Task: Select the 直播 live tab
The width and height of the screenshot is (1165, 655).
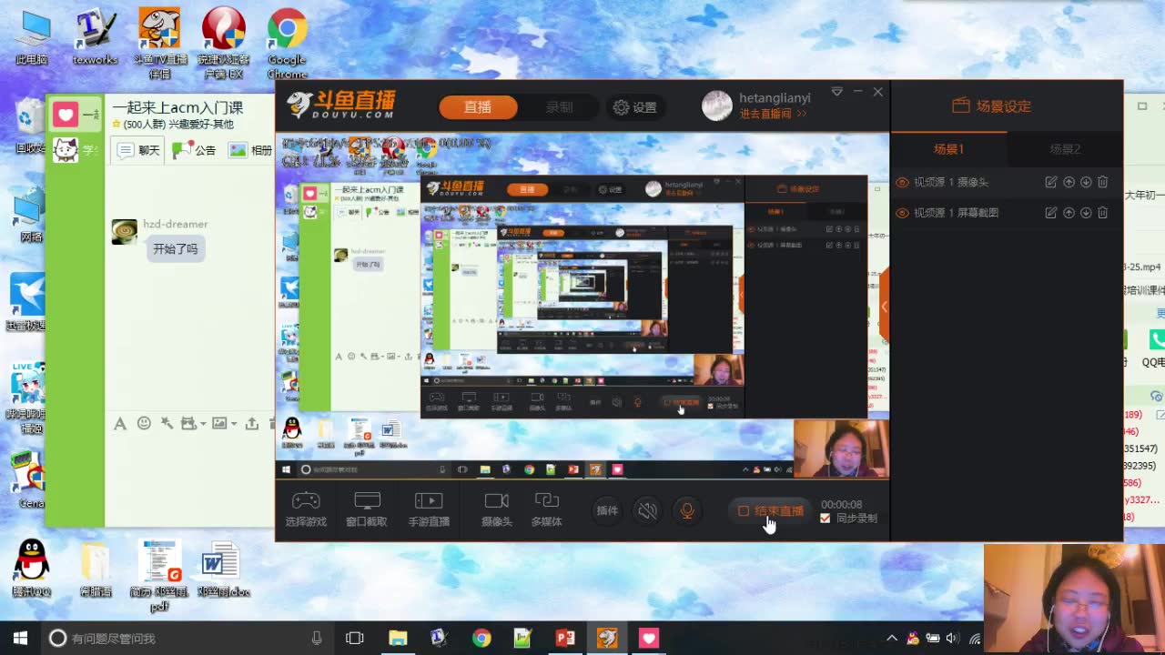Action: coord(478,107)
